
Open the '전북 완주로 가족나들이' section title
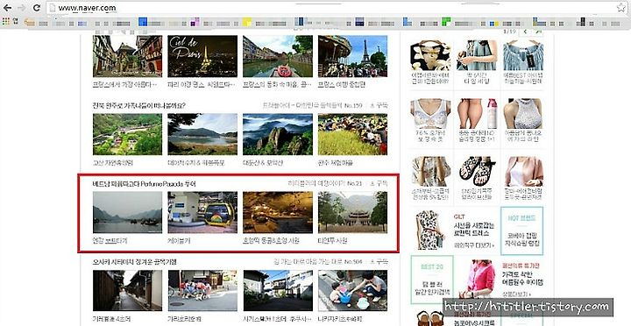139,105
